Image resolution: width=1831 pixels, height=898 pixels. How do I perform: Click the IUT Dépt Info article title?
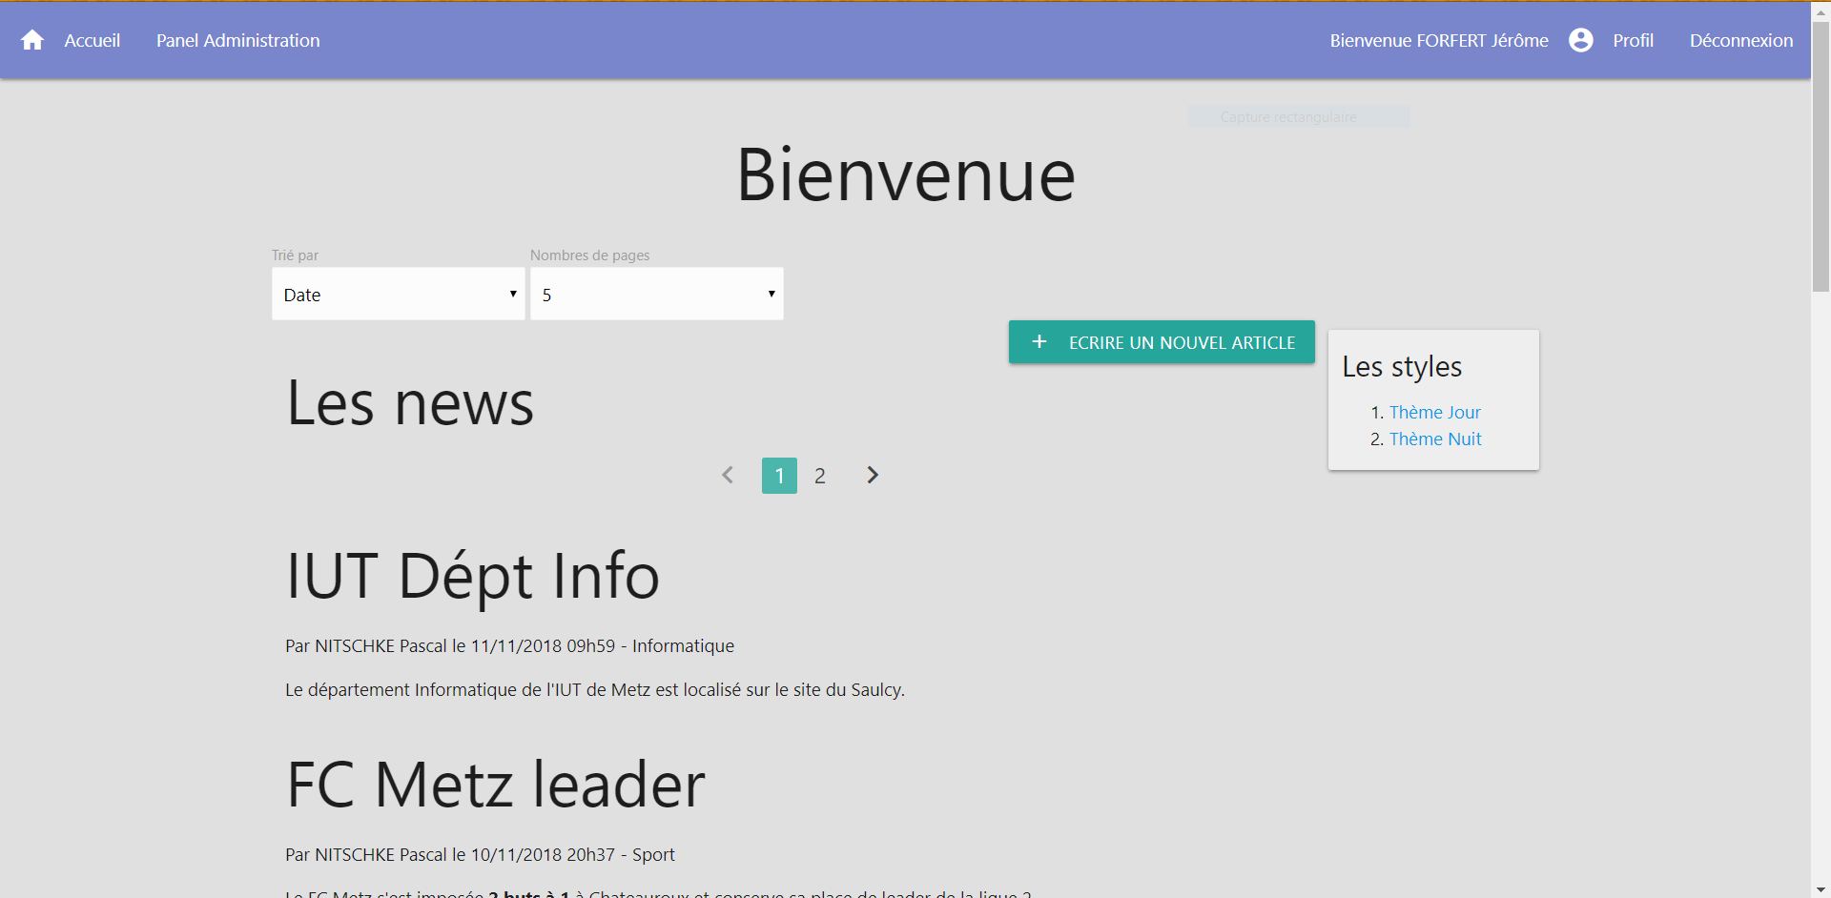coord(473,576)
